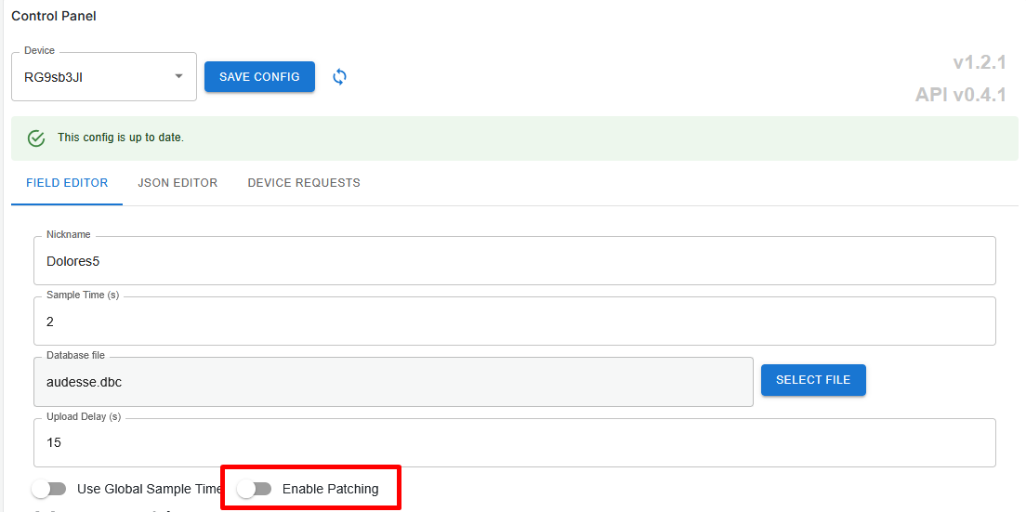Open the JSON EDITOR tab
The image size is (1026, 512).
pos(178,183)
